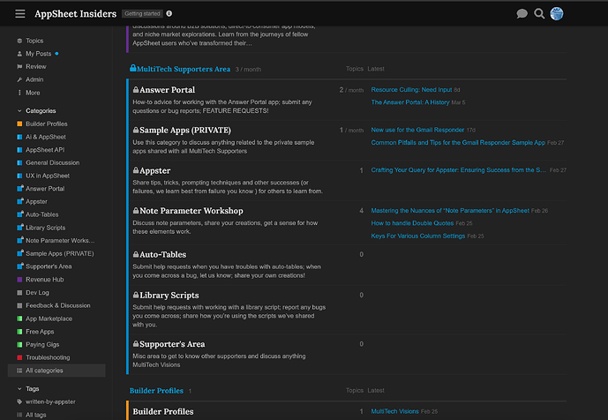Select Sample Apps (PRIVATE) in sidebar
This screenshot has width=608, height=420.
tap(60, 253)
